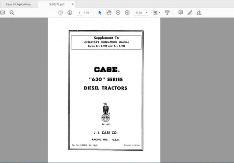Image resolution: width=234 pixels, height=163 pixels.
Task: Click the fit page tool icon
Action: click(x=155, y=13)
